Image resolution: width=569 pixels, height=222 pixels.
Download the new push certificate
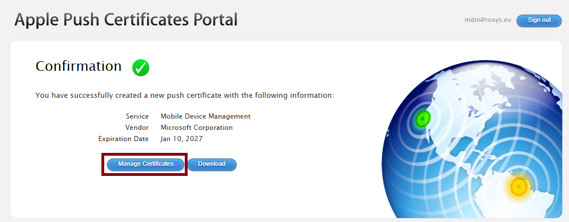coord(212,164)
